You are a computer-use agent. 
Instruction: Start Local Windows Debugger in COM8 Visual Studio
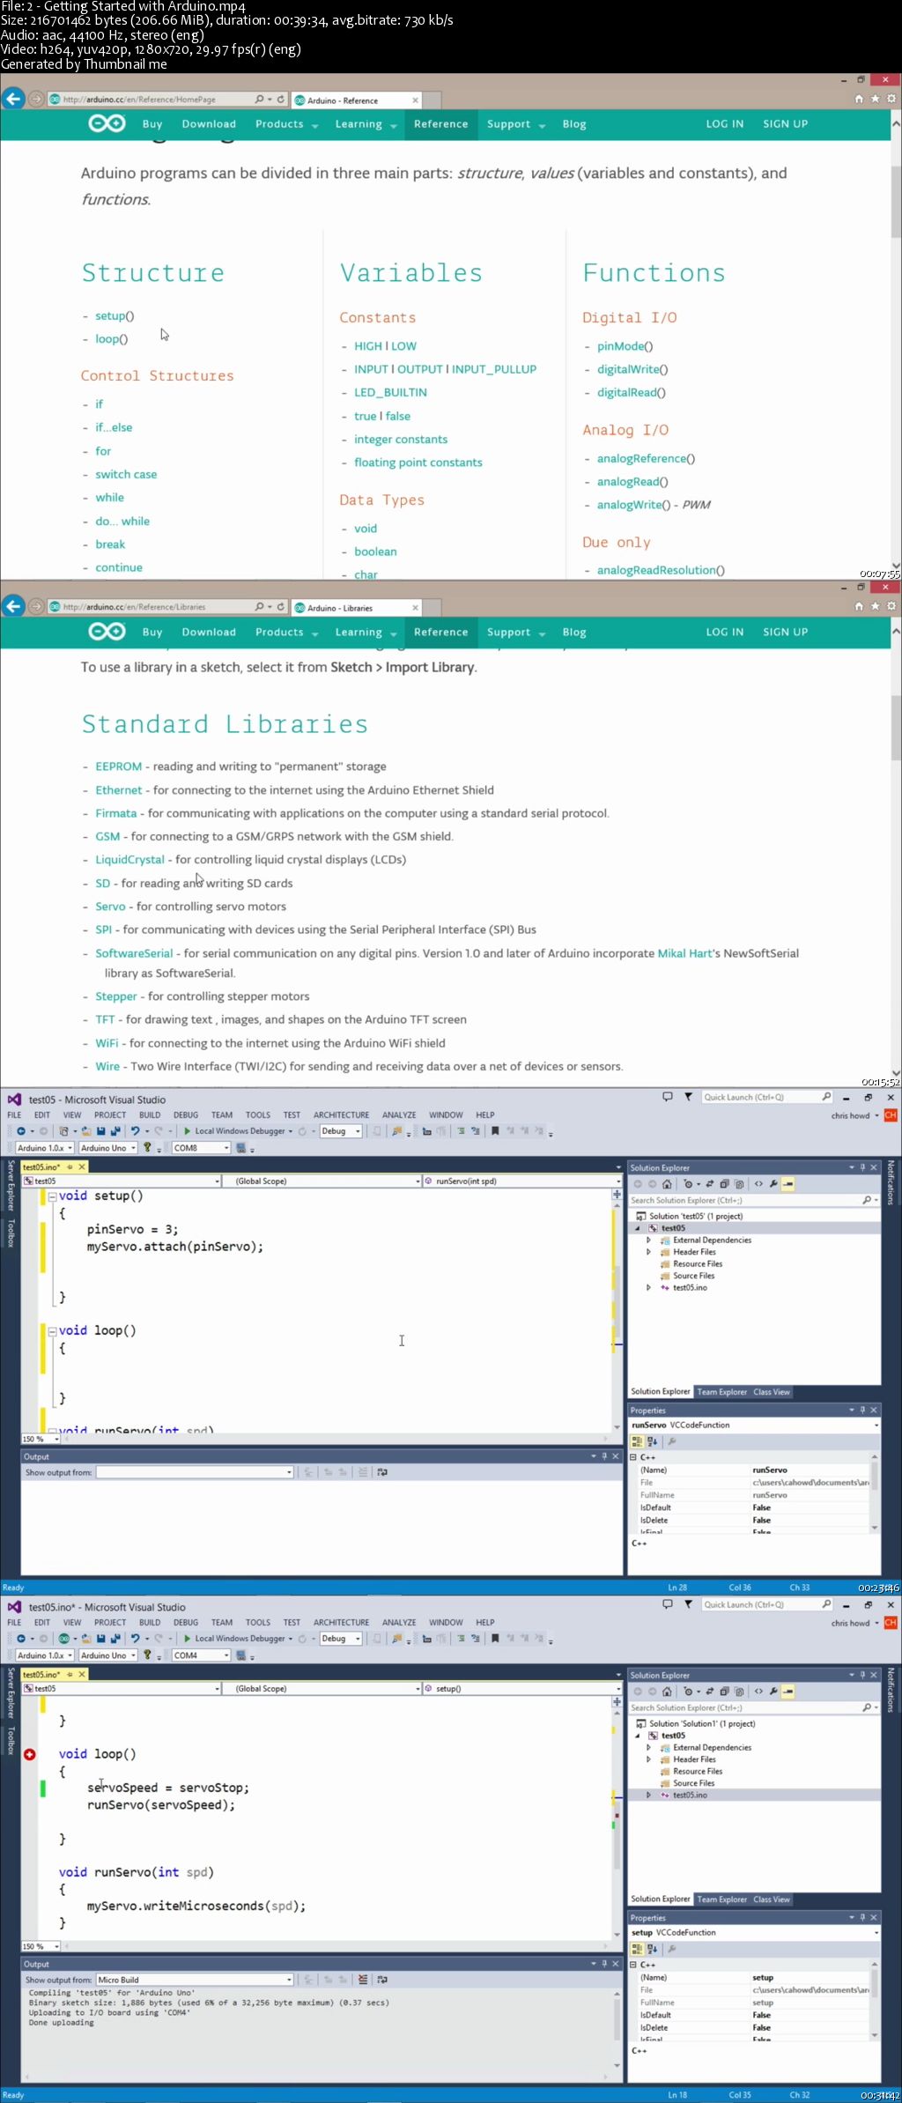click(238, 1131)
